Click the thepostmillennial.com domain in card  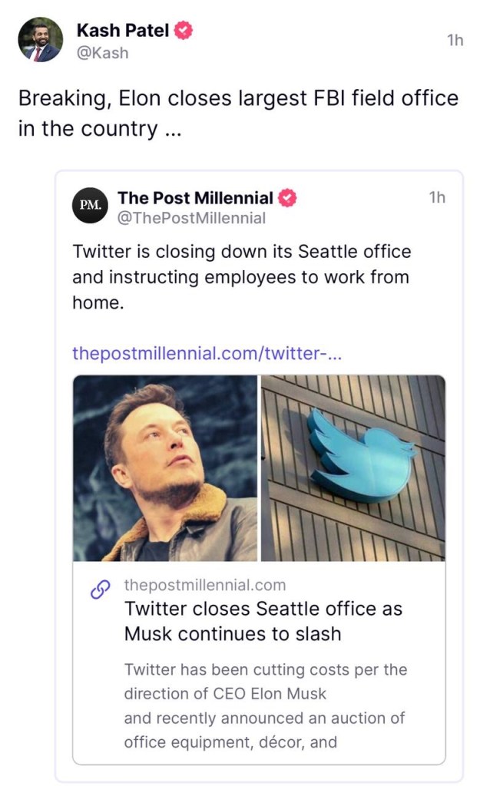point(204,585)
